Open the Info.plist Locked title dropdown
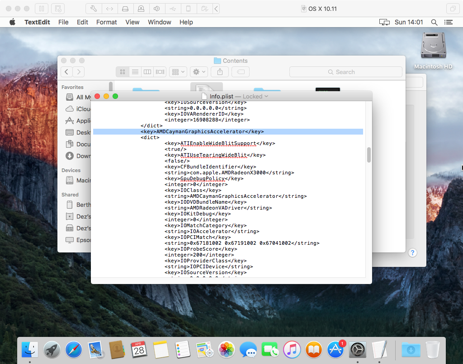 pos(256,97)
